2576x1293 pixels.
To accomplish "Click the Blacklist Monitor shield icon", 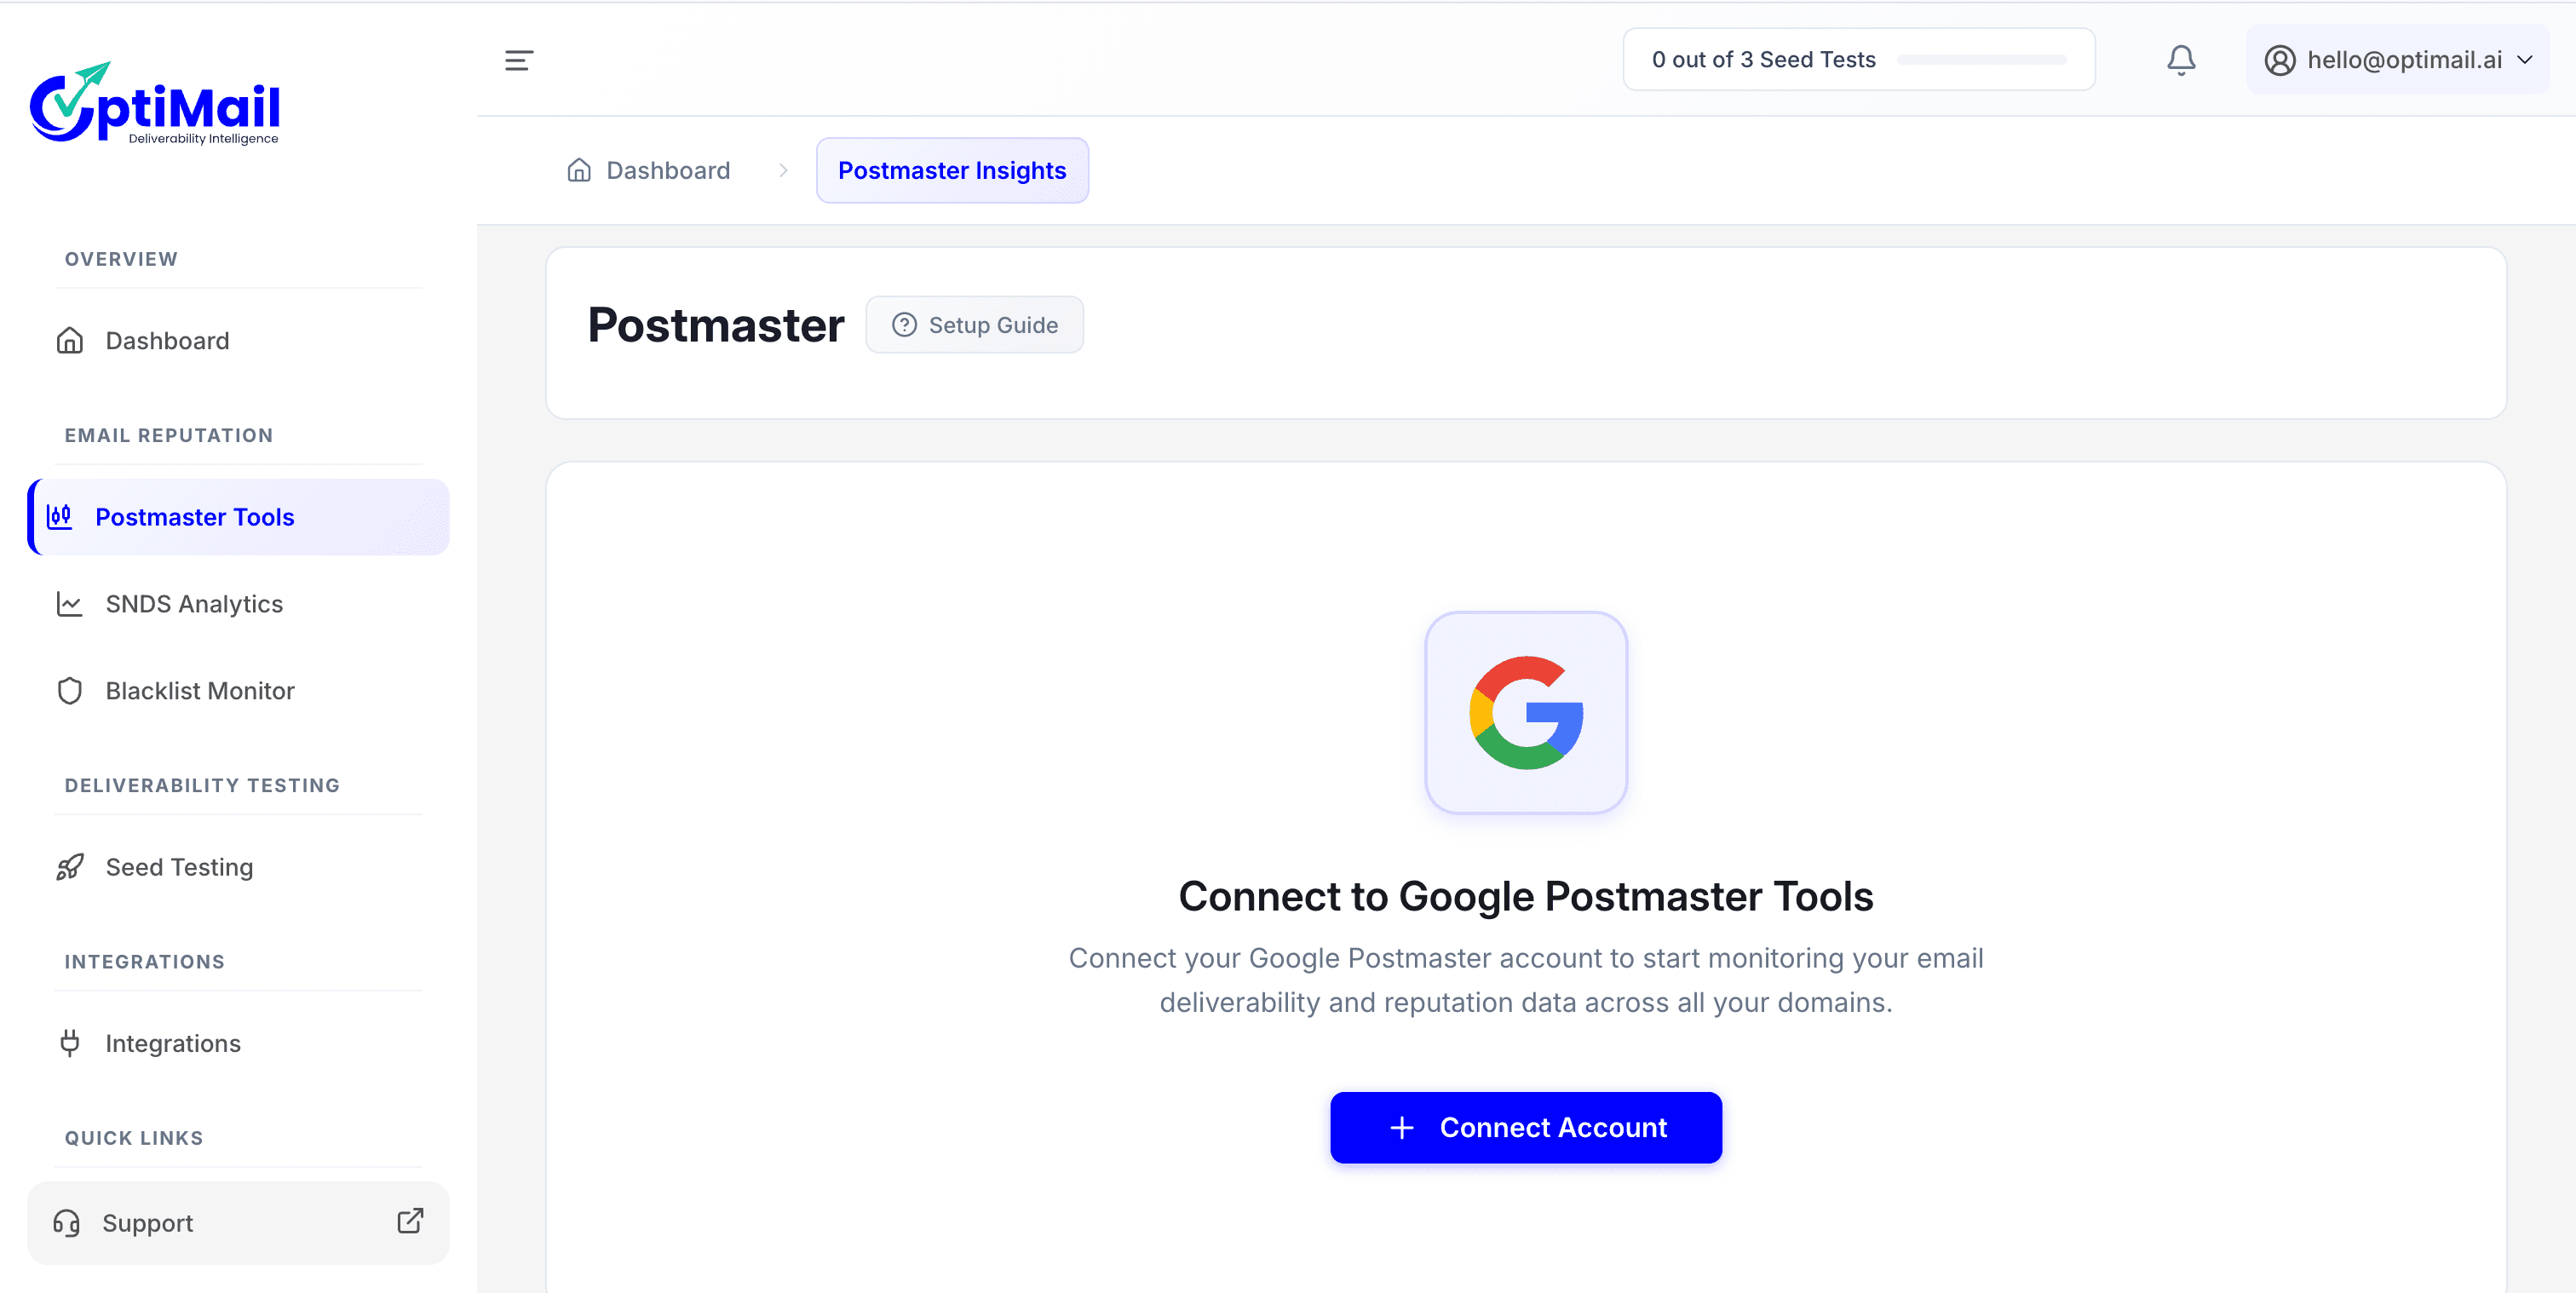I will (68, 690).
